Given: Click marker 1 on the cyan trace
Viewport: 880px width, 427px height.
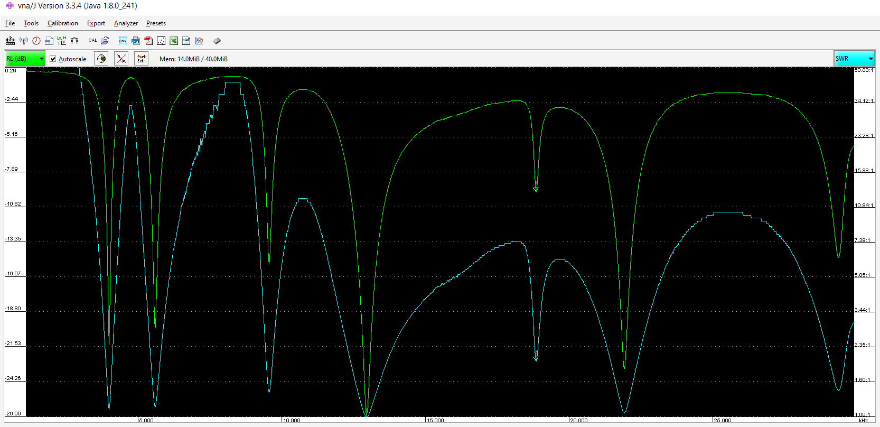Looking at the screenshot, I should click(536, 356).
